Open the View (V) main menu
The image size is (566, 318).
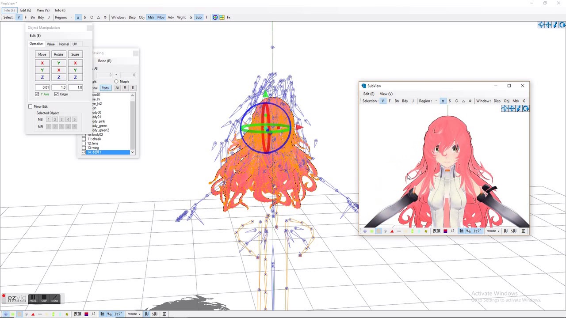coord(43,10)
